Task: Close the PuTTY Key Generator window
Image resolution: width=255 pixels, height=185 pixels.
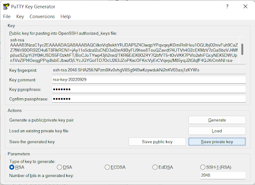Action: pos(245,6)
